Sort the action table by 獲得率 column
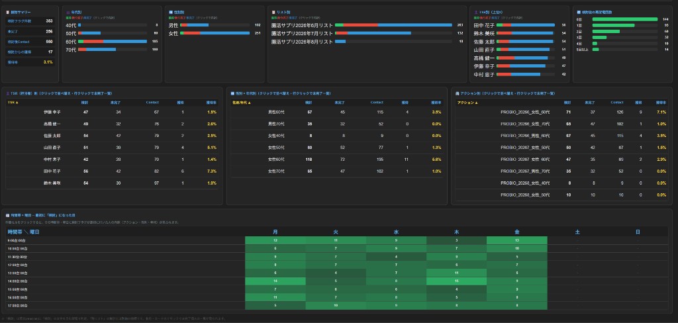The image size is (678, 323). click(x=661, y=103)
